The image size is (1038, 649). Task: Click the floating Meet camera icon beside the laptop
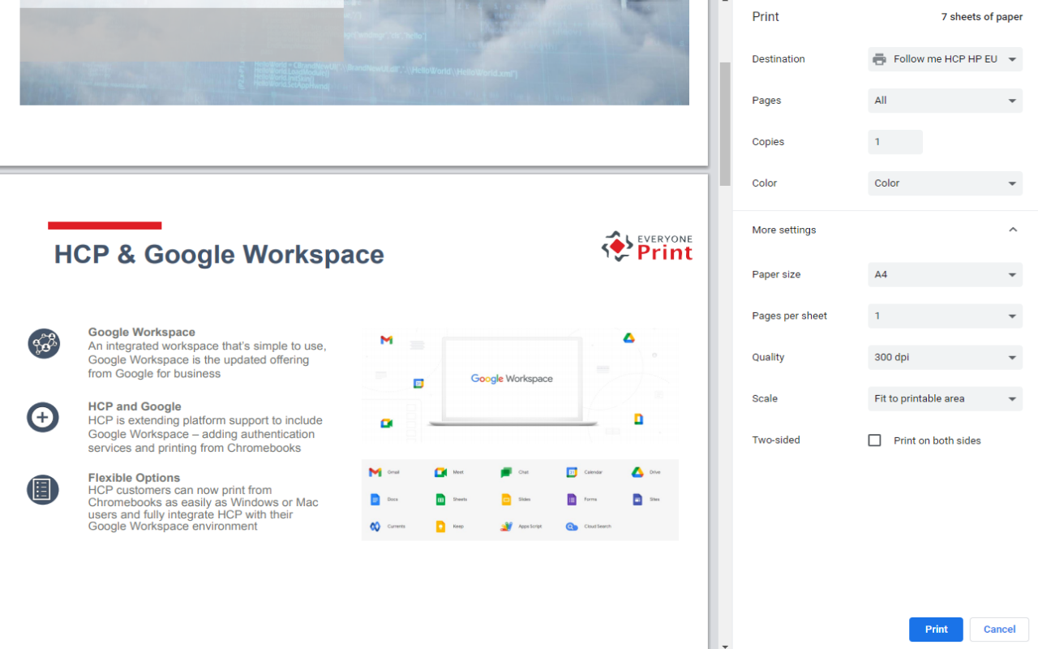tap(387, 423)
